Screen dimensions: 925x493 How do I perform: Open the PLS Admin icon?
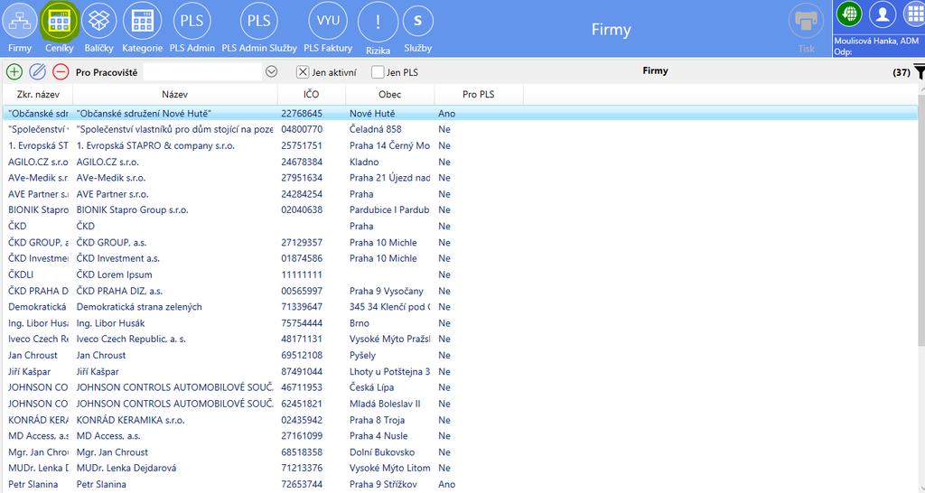pos(192,21)
